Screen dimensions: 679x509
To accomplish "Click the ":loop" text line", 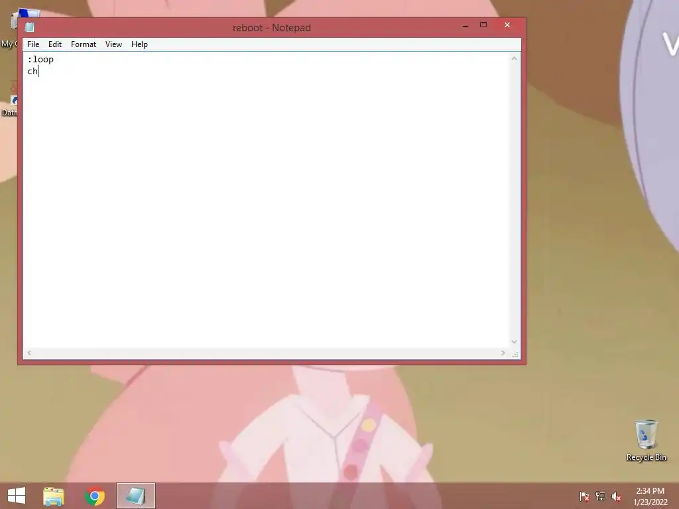I will click(x=40, y=59).
